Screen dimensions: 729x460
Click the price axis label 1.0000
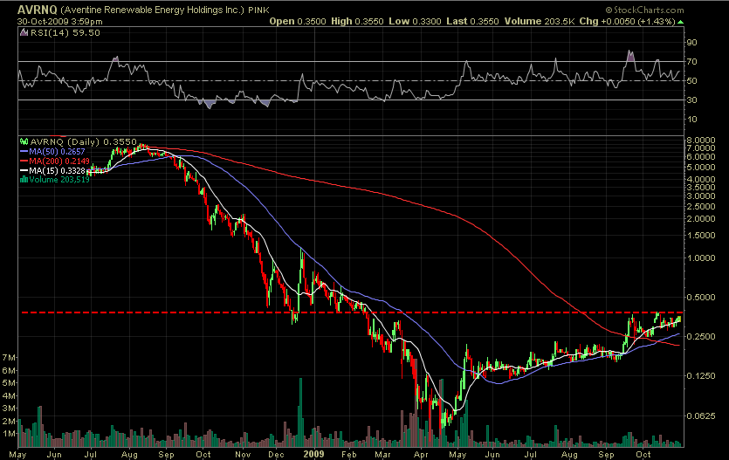[701, 257]
